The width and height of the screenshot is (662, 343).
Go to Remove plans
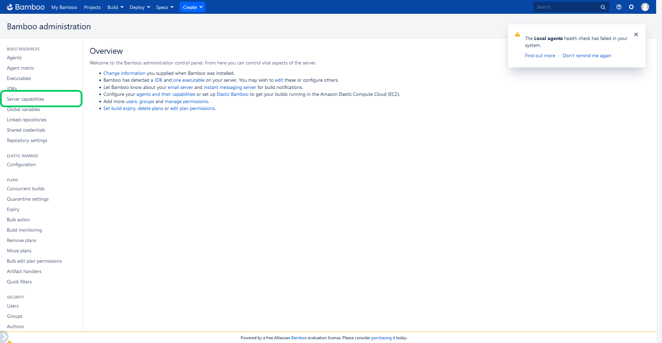tap(21, 240)
